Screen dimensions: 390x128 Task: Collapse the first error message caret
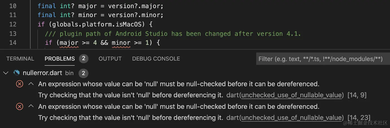[x=31, y=84]
